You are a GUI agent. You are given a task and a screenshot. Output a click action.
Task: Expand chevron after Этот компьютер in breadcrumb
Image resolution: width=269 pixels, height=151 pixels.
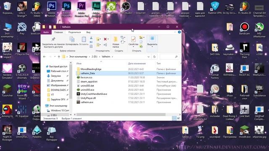click(90, 57)
